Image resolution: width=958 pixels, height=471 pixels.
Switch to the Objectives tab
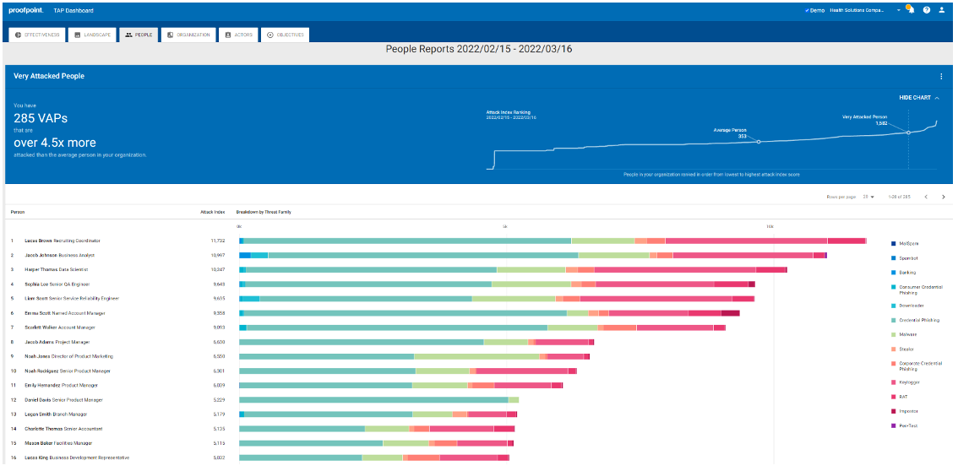pyautogui.click(x=286, y=35)
